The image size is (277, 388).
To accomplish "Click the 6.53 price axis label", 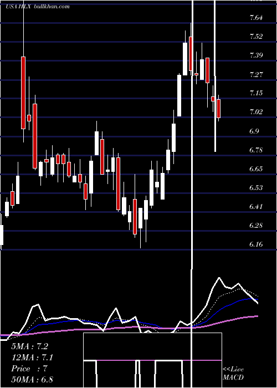I will tap(256, 187).
